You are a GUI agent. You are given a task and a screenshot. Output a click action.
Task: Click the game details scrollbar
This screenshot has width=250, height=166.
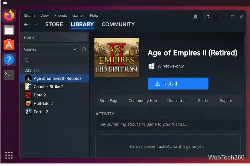tap(245, 53)
